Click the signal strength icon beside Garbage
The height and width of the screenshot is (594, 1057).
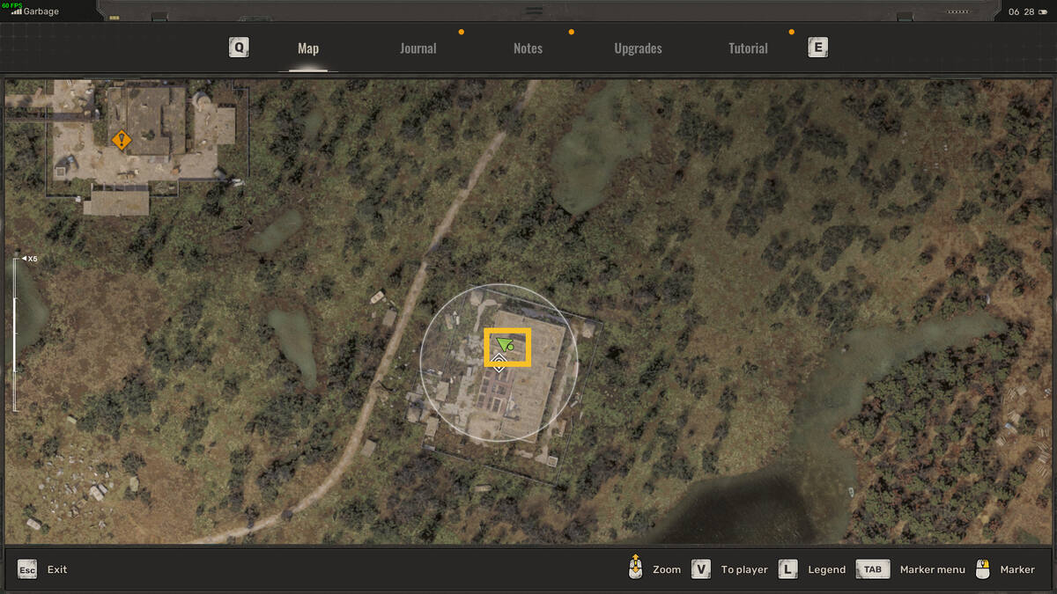click(16, 11)
